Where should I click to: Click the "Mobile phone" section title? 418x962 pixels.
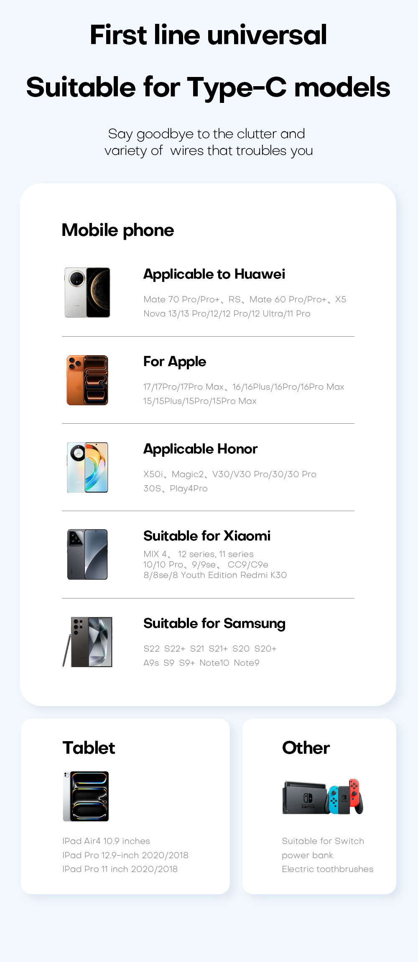click(118, 230)
